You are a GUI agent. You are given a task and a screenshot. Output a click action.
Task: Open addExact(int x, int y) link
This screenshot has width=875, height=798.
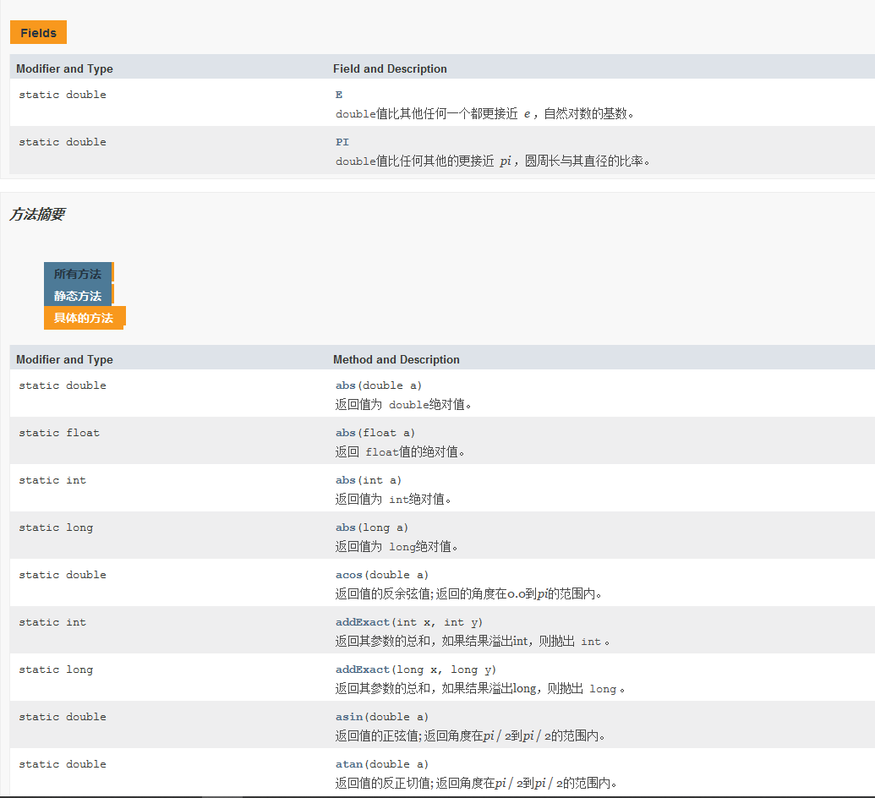pos(363,622)
